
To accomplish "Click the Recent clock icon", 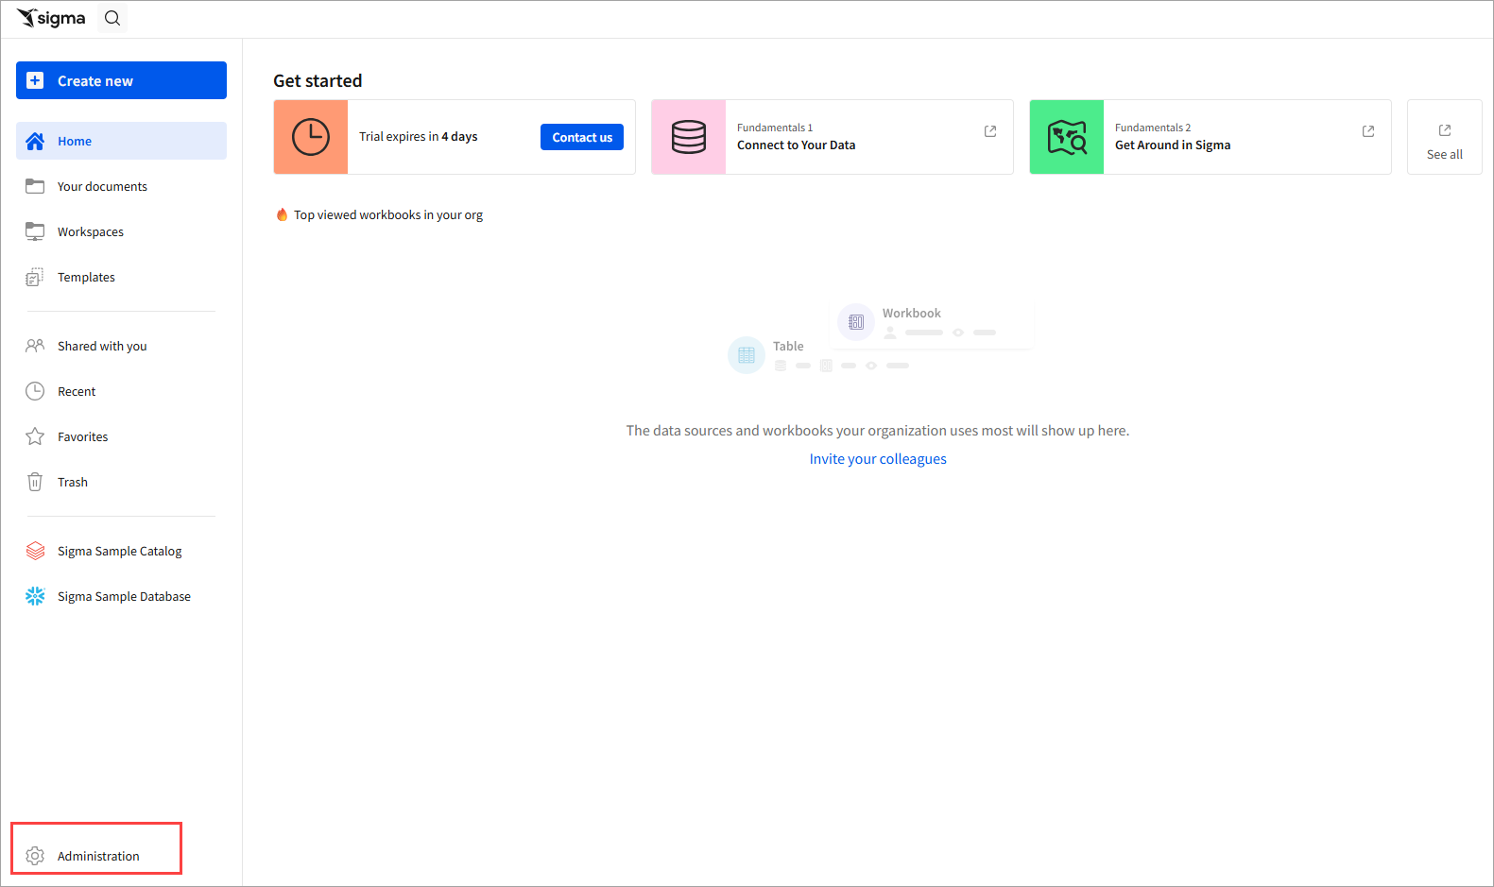I will [35, 391].
